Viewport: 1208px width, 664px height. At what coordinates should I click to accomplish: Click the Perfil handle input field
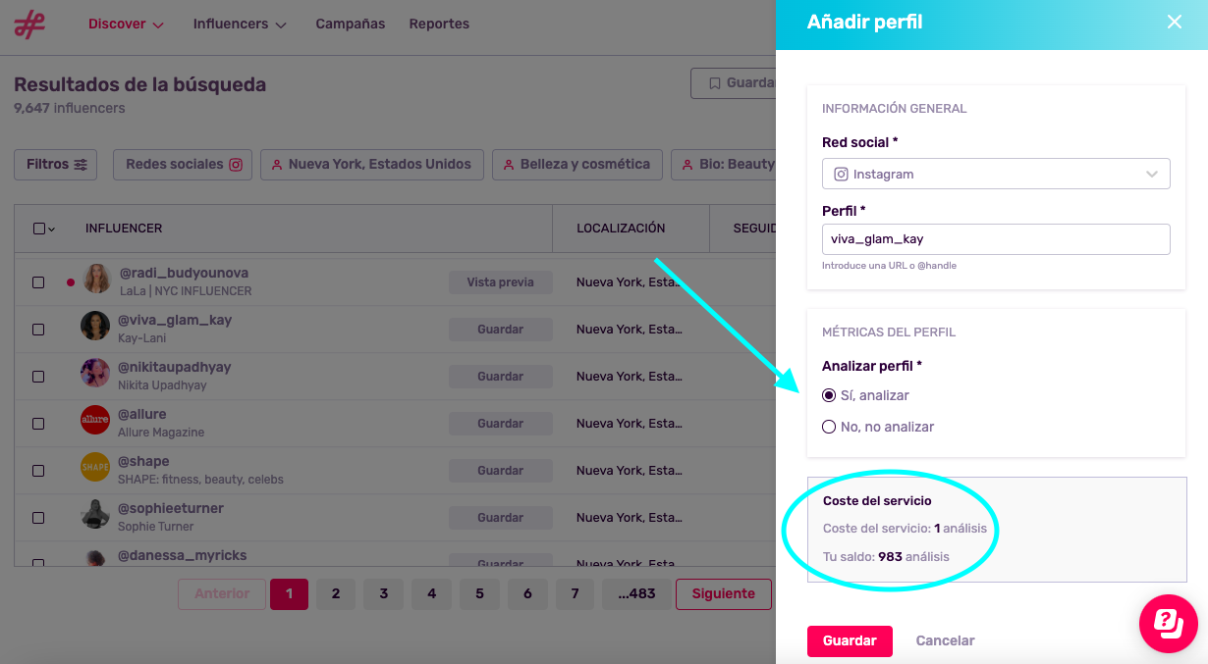[x=995, y=238]
